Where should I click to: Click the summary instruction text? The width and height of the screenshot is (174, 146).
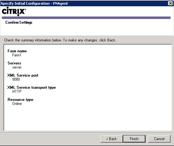[60, 40]
